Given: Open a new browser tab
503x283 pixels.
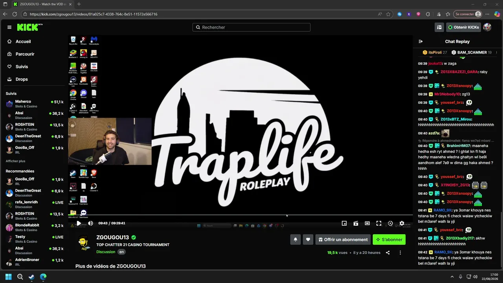Looking at the screenshot, I should point(79,4).
